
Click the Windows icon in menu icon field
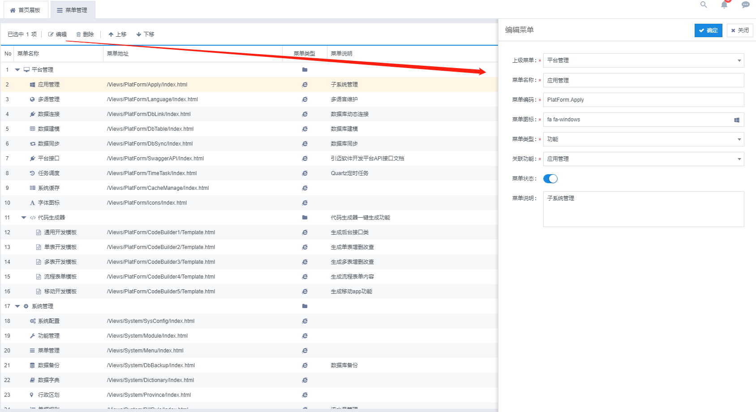click(x=737, y=120)
